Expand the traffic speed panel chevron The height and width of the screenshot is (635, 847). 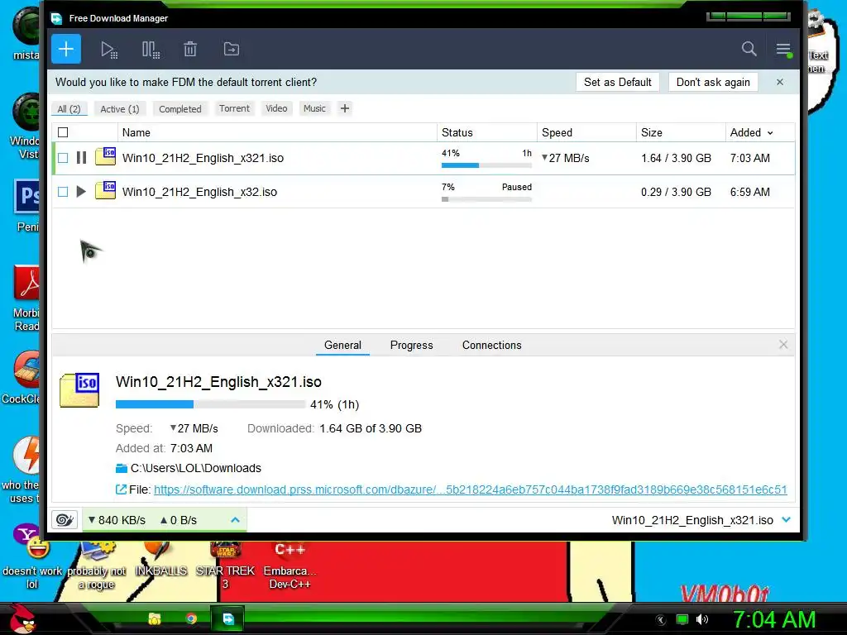tap(235, 520)
